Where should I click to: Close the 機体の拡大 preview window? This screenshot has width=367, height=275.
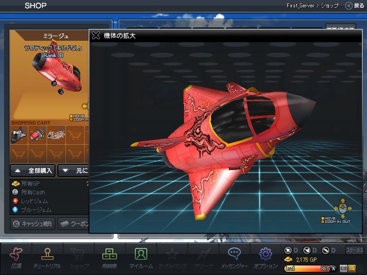coord(95,36)
